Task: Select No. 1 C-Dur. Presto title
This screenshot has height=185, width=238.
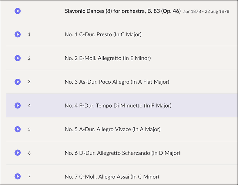Action: coord(103,34)
